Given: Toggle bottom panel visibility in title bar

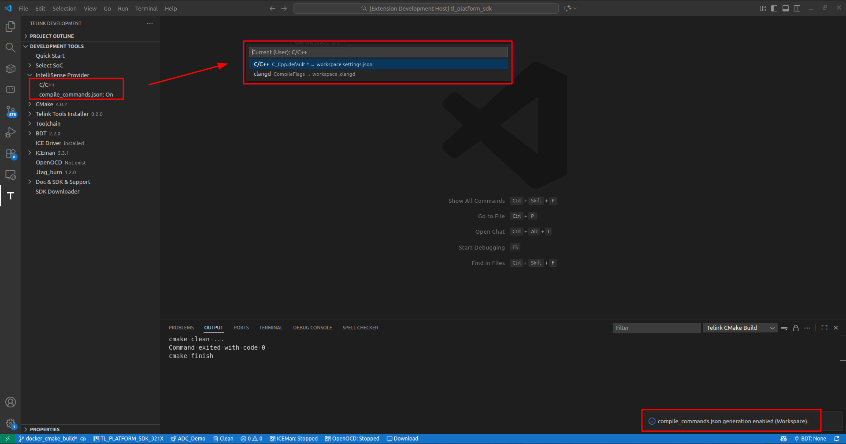Looking at the screenshot, I should 786,8.
